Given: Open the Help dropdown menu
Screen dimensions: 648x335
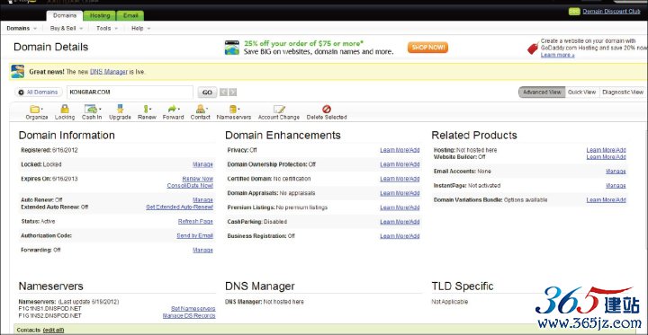Looking at the screenshot, I should [140, 29].
